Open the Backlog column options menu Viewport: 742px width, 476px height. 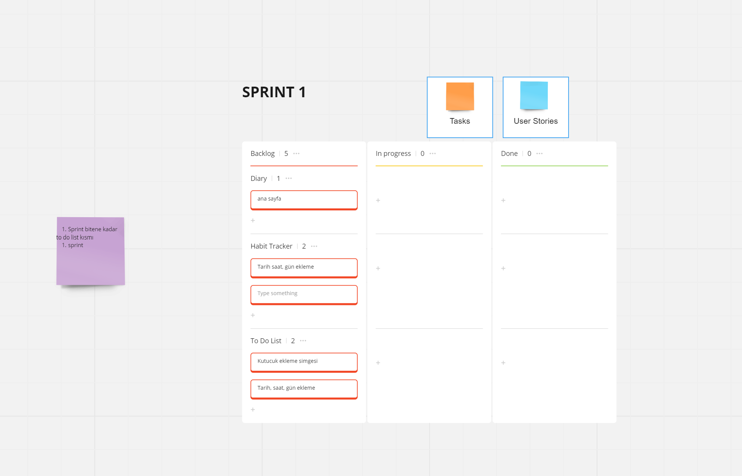pos(296,154)
